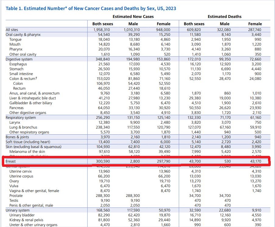Click the 609,820 total deaths value
Image resolution: width=275 pixels, height=227 pixels.
coord(194,30)
